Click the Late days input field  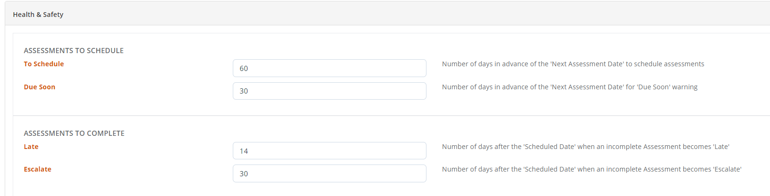[329, 151]
